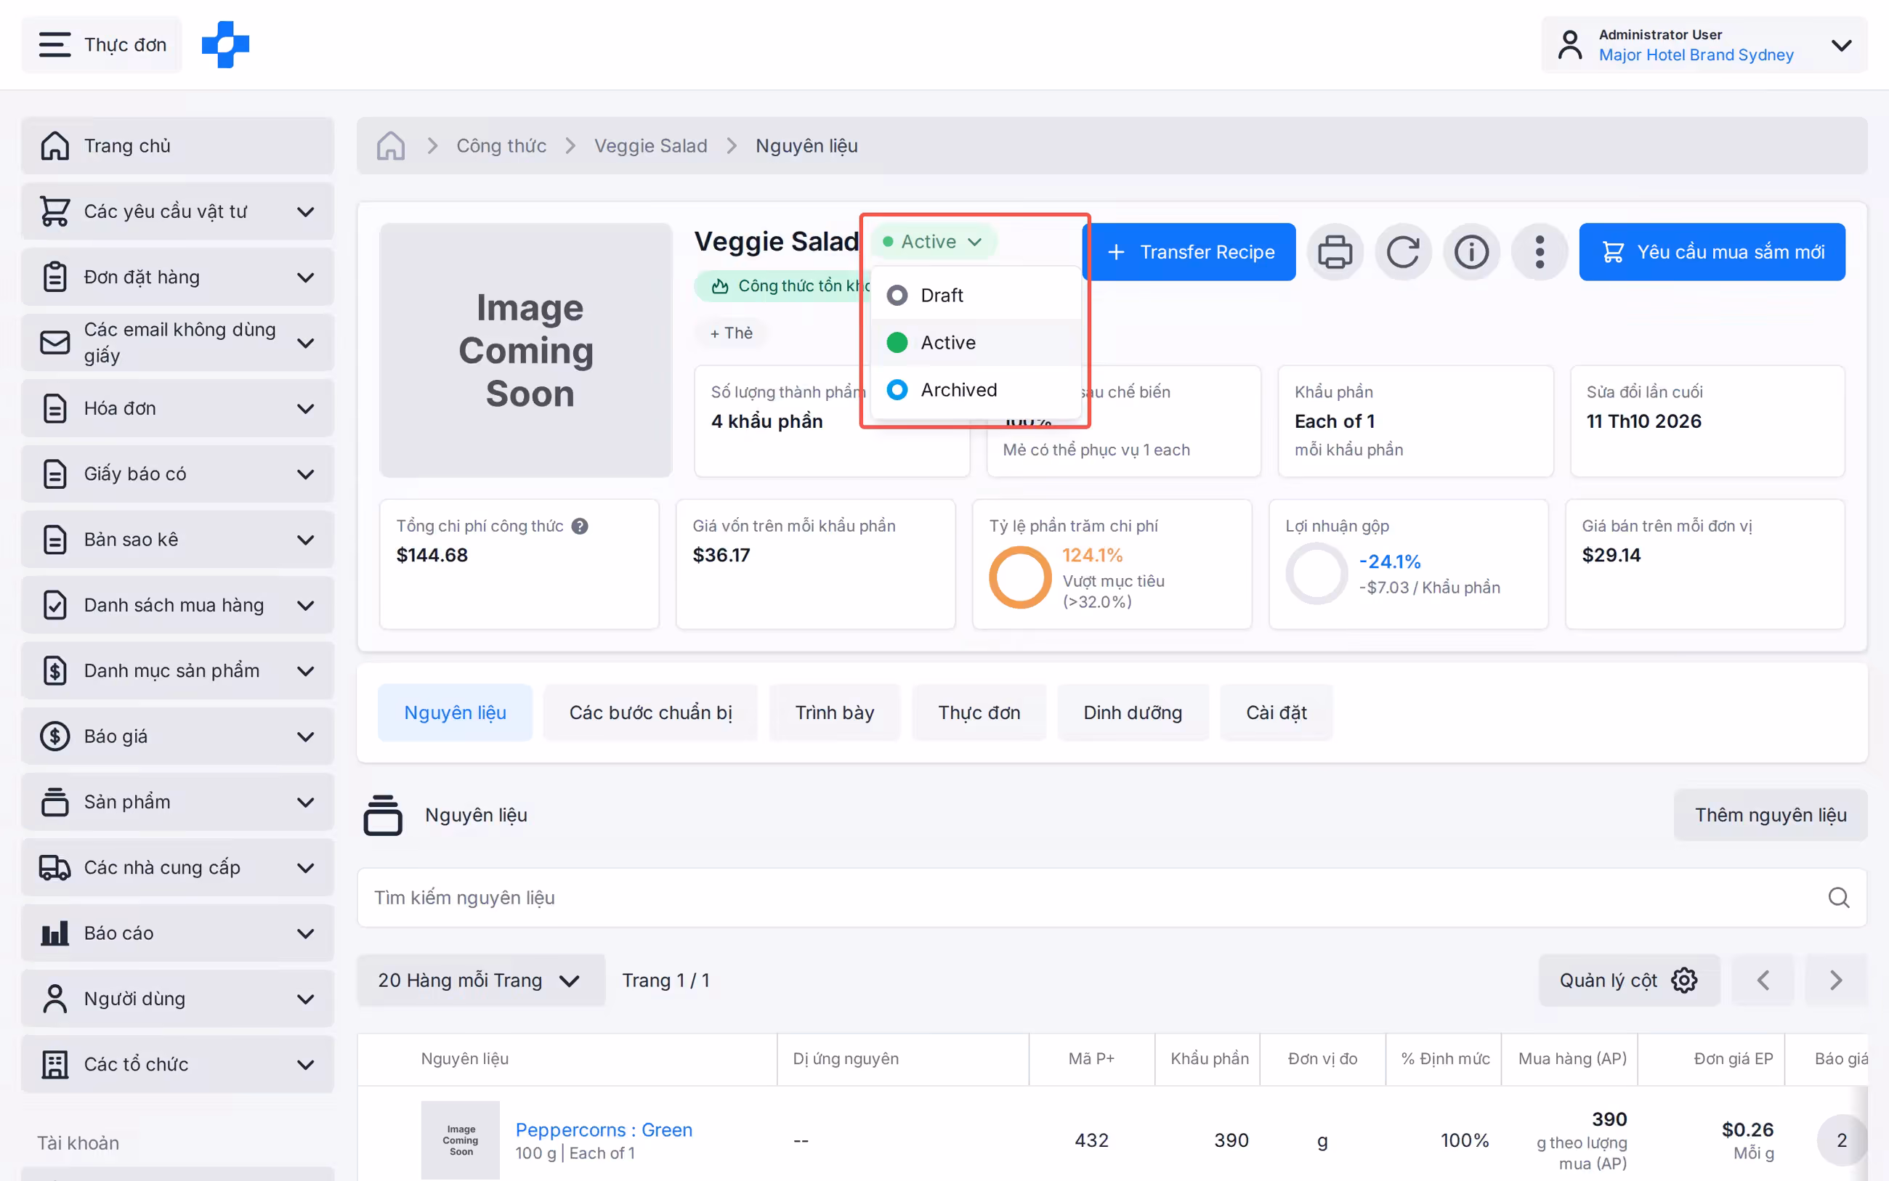Open the recipe info icon
The width and height of the screenshot is (1889, 1181).
click(1471, 252)
